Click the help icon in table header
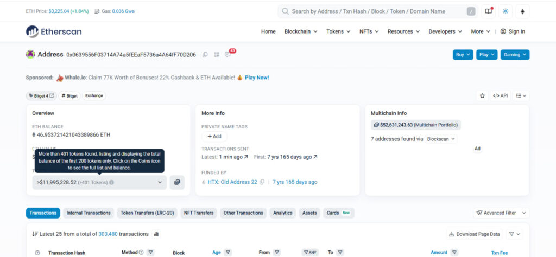The width and height of the screenshot is (556, 257). (37, 253)
